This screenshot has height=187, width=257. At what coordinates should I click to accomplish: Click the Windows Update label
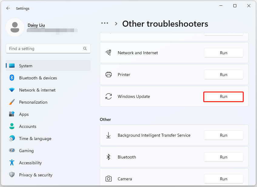134,96
